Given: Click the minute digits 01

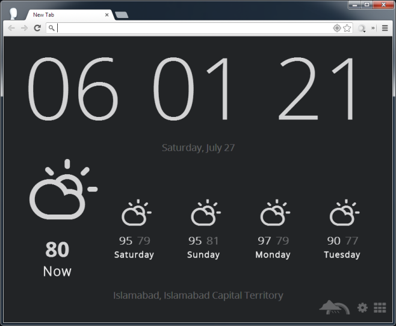Looking at the screenshot, I should click(x=191, y=89).
